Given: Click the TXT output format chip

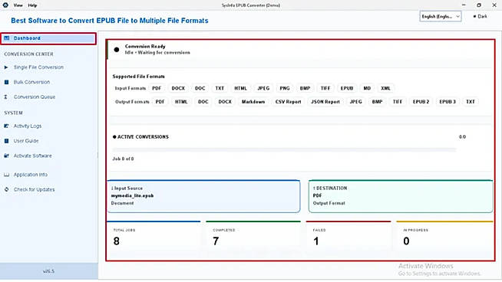Looking at the screenshot, I should coord(471,102).
